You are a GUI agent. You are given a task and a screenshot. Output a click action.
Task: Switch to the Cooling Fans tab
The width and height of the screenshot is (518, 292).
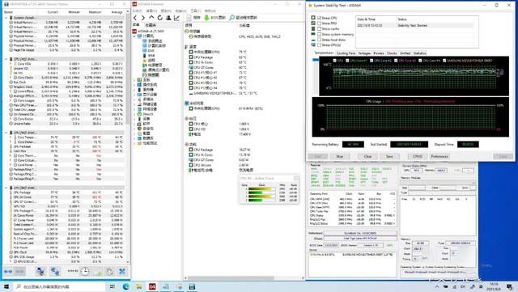pyautogui.click(x=346, y=53)
